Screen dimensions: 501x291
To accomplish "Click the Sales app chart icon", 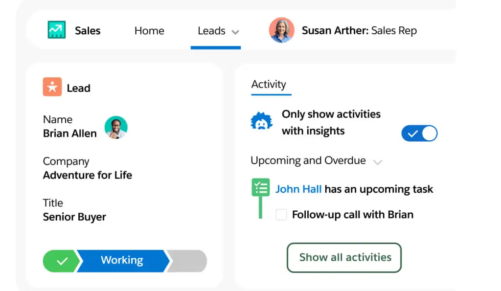I will tap(57, 30).
